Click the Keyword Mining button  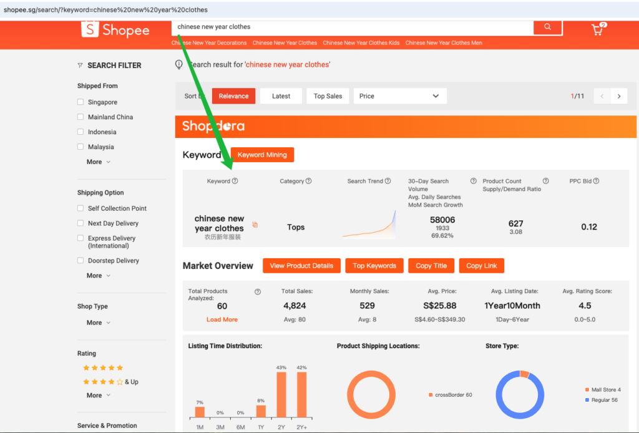click(262, 155)
